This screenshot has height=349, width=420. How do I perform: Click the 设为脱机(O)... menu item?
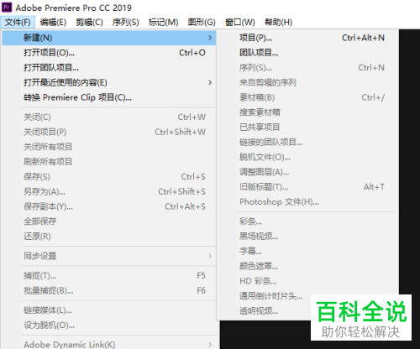(109, 326)
